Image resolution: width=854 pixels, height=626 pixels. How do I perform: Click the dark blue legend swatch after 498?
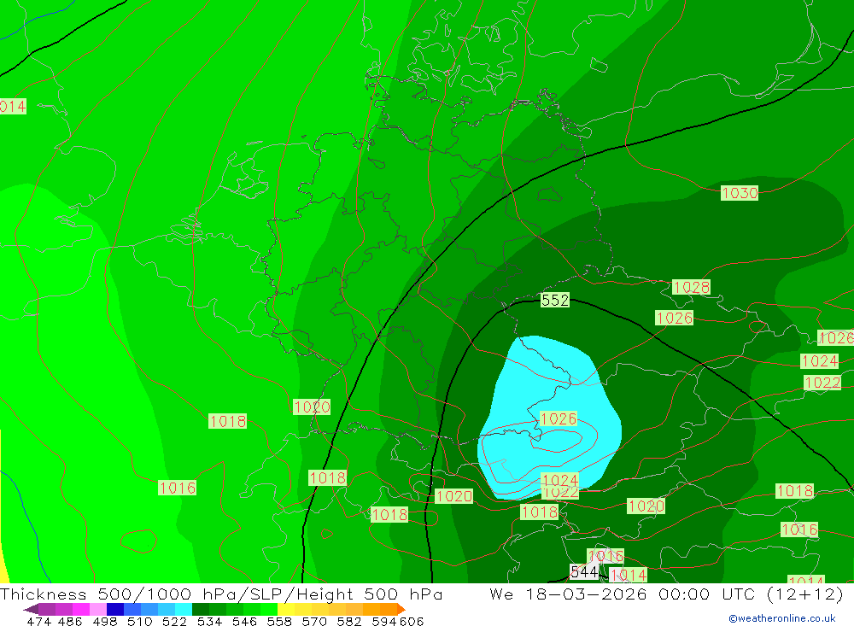pos(114,609)
